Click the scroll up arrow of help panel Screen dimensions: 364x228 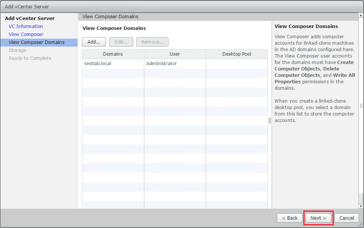[x=361, y=16]
